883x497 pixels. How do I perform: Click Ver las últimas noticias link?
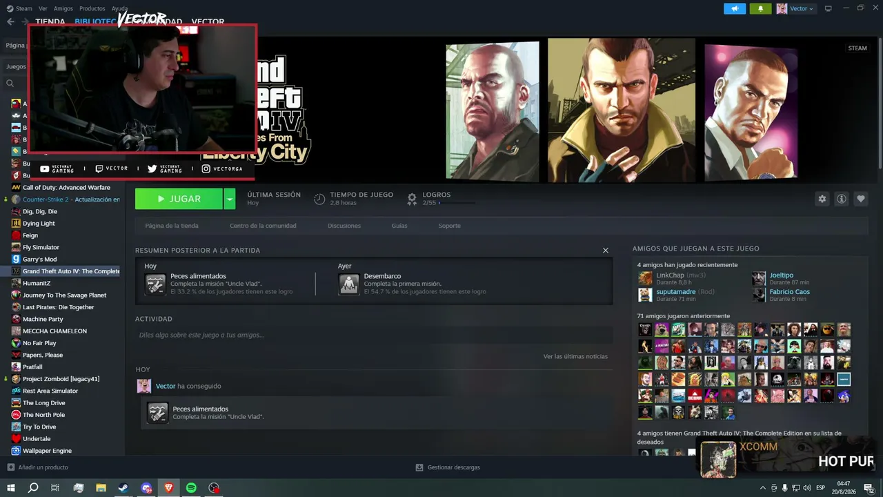575,356
